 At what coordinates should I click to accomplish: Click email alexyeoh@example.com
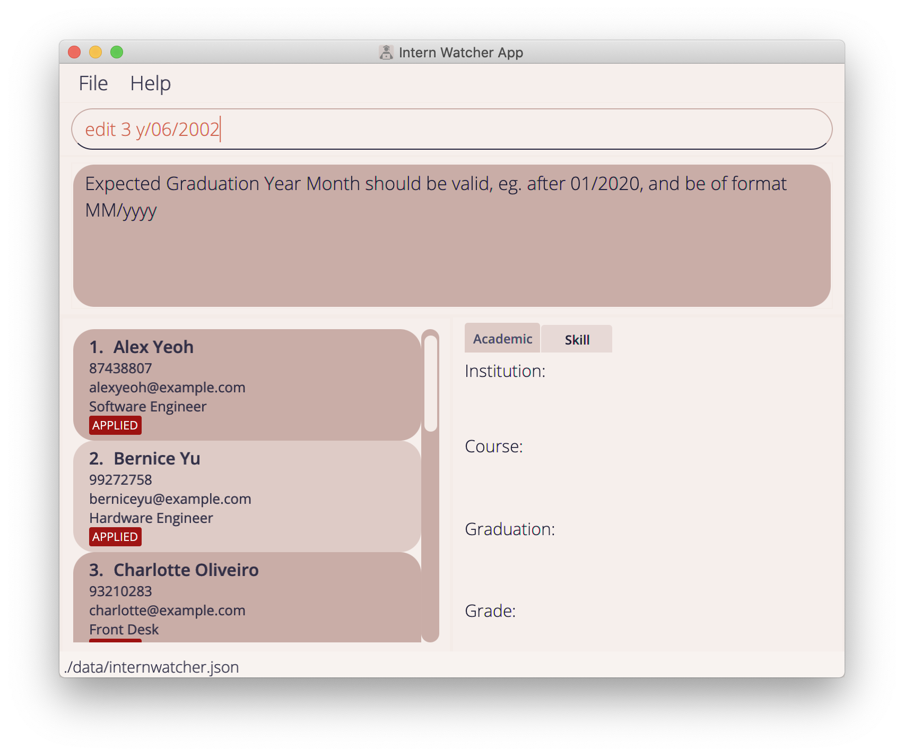click(167, 388)
